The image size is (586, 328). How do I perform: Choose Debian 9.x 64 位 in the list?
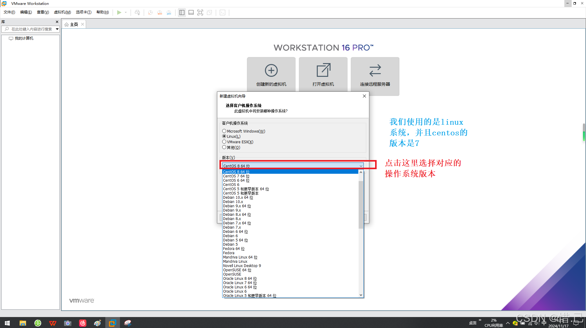coord(290,206)
